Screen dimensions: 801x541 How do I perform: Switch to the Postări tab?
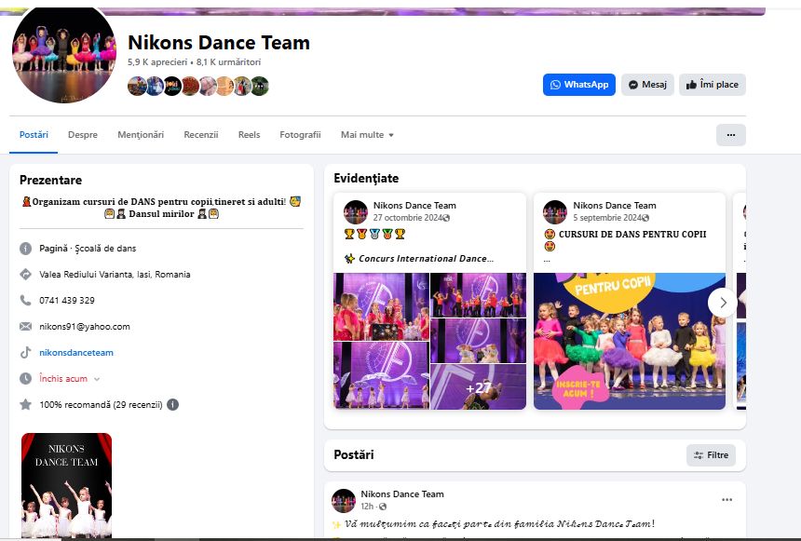(34, 135)
